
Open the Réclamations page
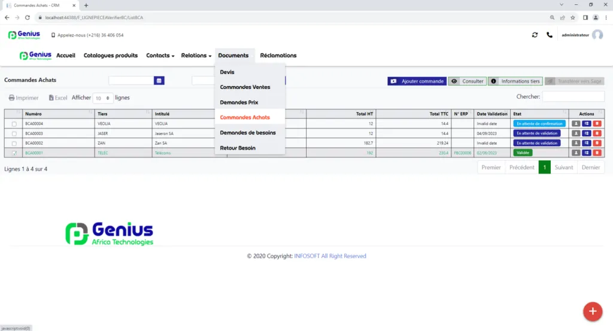point(278,56)
